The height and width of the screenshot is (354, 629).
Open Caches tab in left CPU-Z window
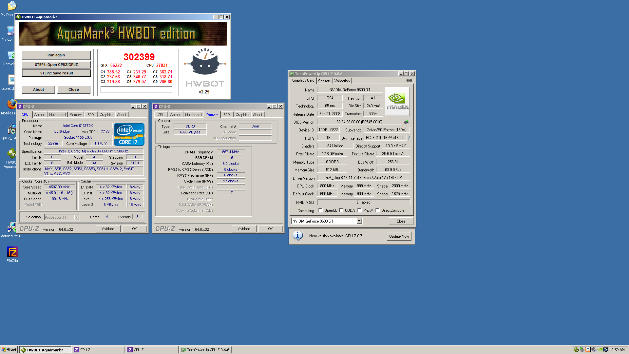click(40, 115)
